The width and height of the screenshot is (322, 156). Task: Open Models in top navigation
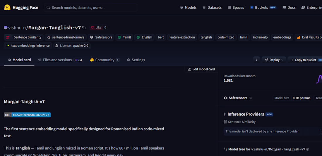point(188,8)
